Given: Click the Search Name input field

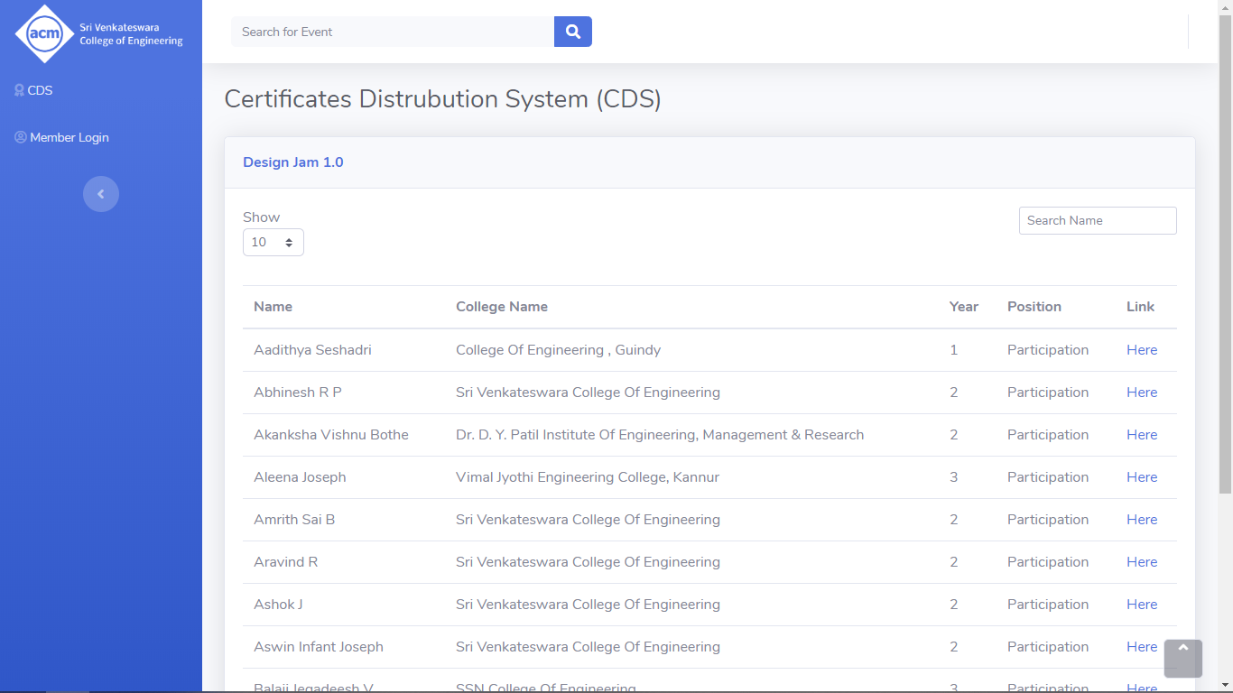Looking at the screenshot, I should tap(1097, 220).
